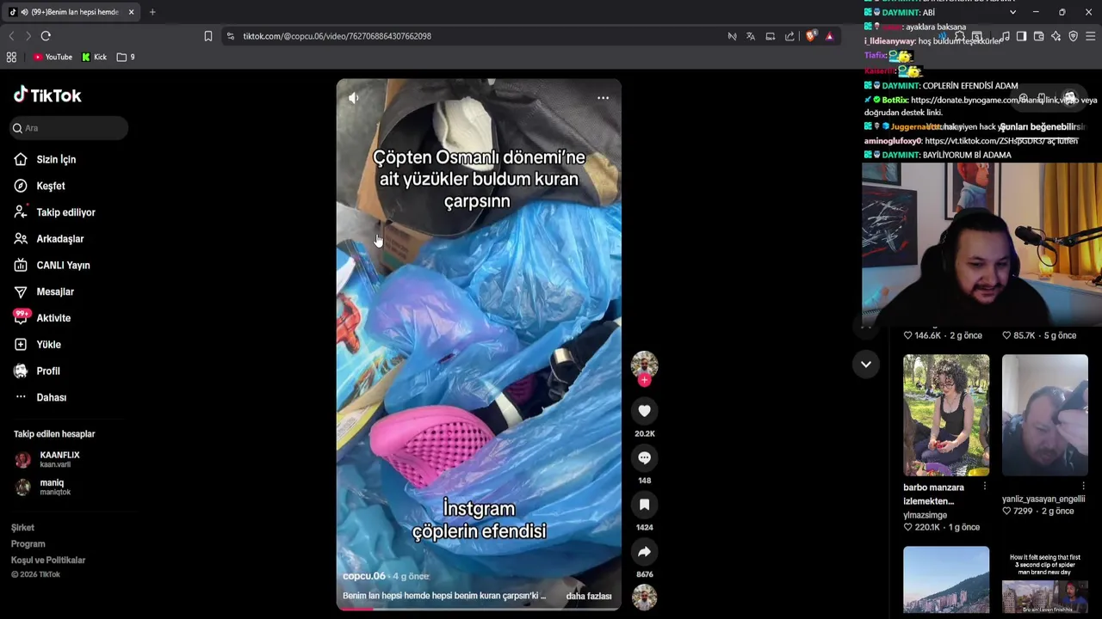The height and width of the screenshot is (619, 1102).
Task: Open 'Program' footer link
Action: (28, 544)
